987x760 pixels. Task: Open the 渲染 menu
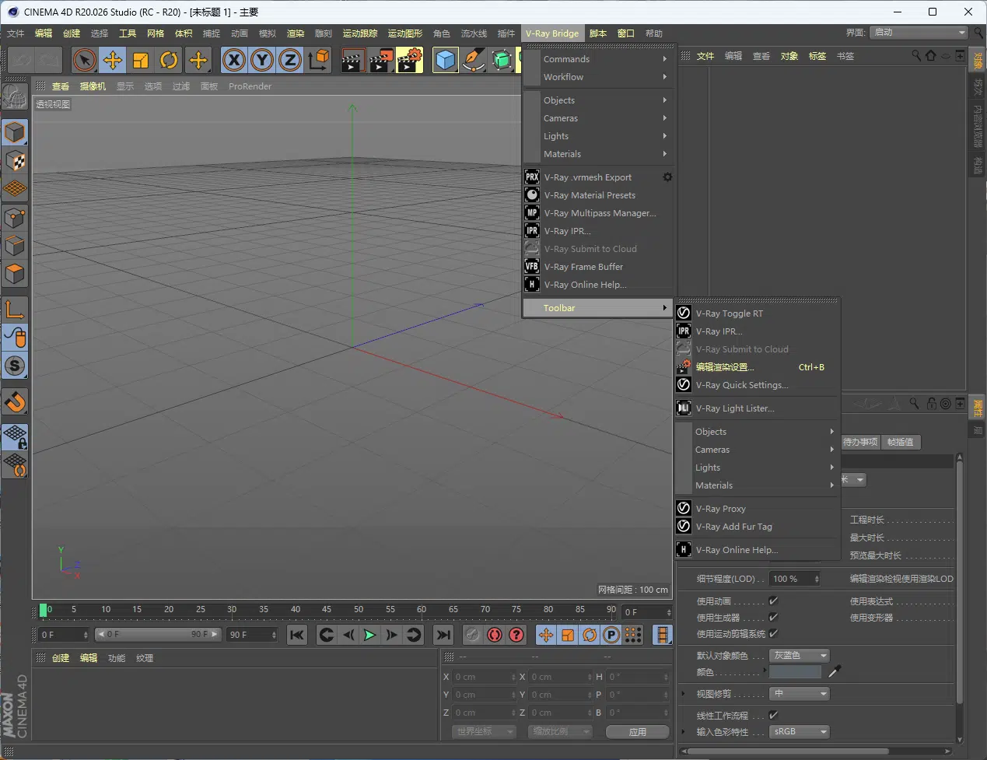[296, 33]
